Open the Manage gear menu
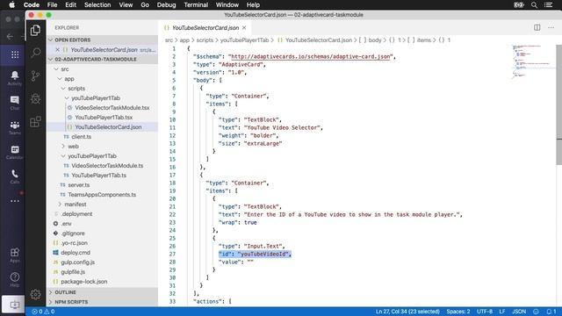 (35, 294)
